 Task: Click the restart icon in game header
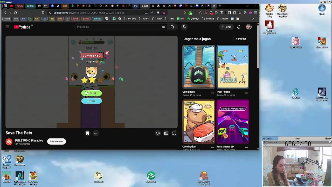pos(110,42)
